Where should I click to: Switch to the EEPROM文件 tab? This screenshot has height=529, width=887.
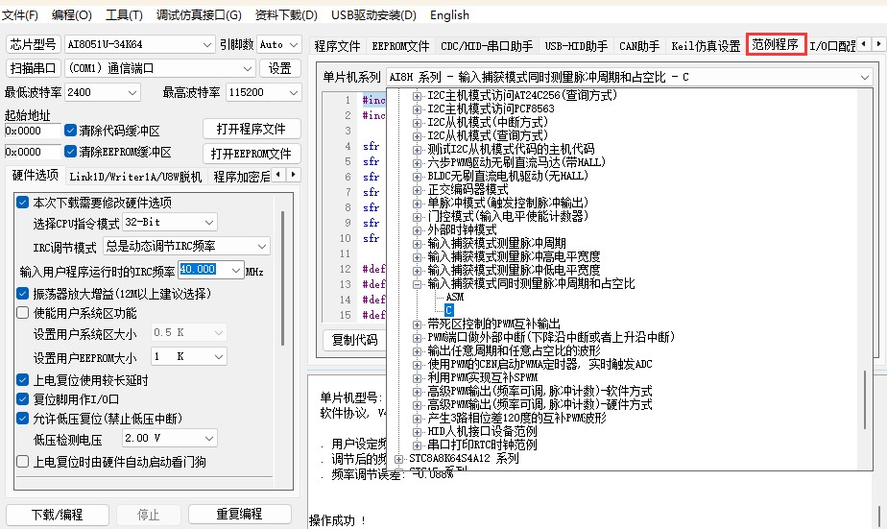coord(400,46)
